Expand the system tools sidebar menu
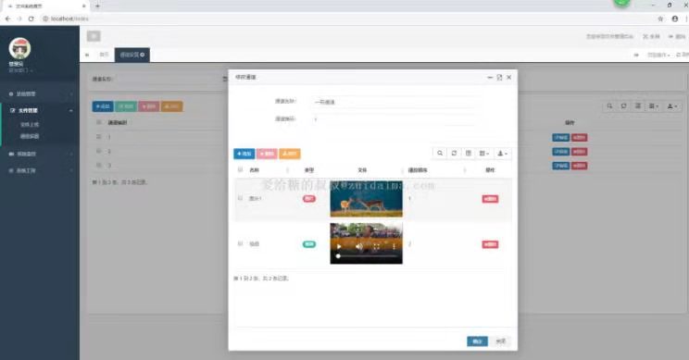 coord(40,170)
